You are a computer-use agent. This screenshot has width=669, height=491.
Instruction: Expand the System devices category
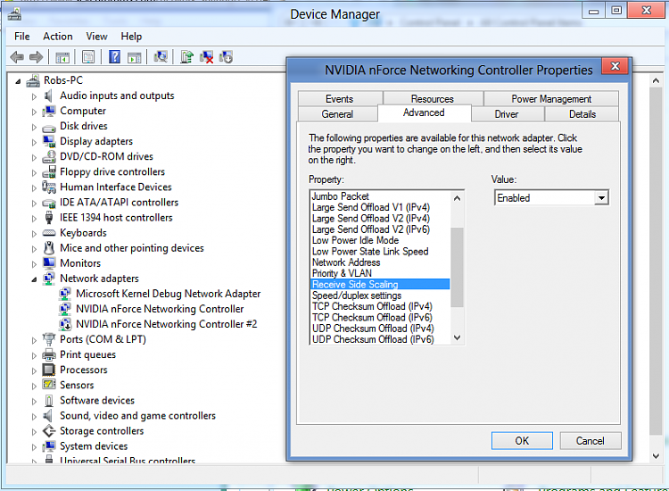(34, 447)
